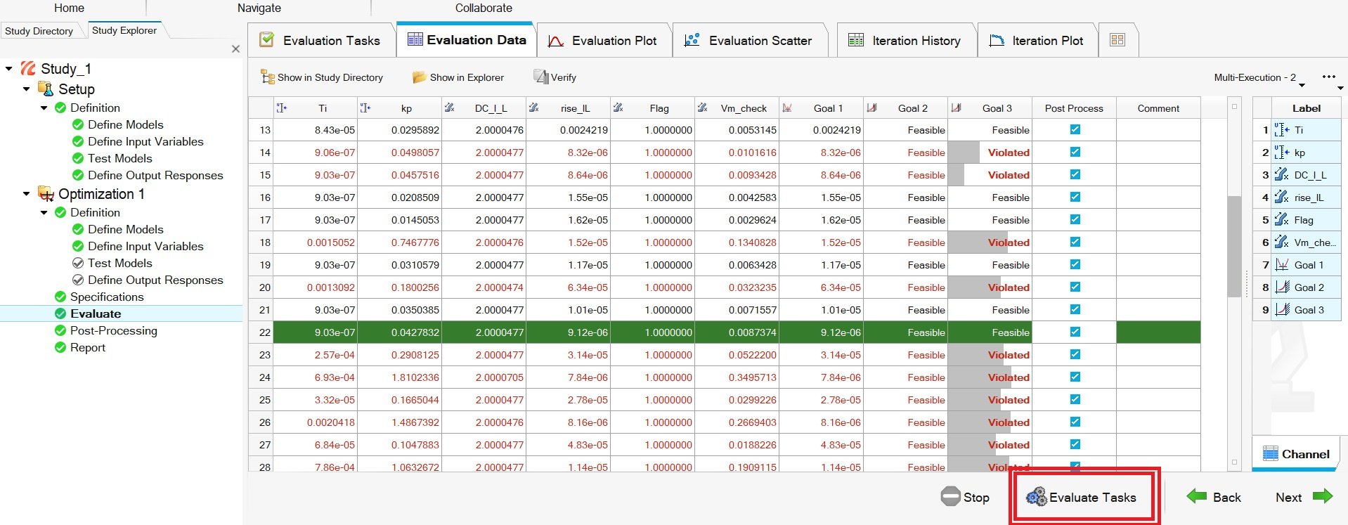Screen dimensions: 1348x525
Task: Click Goal 3 Violated cell in row 14
Action: [x=990, y=153]
